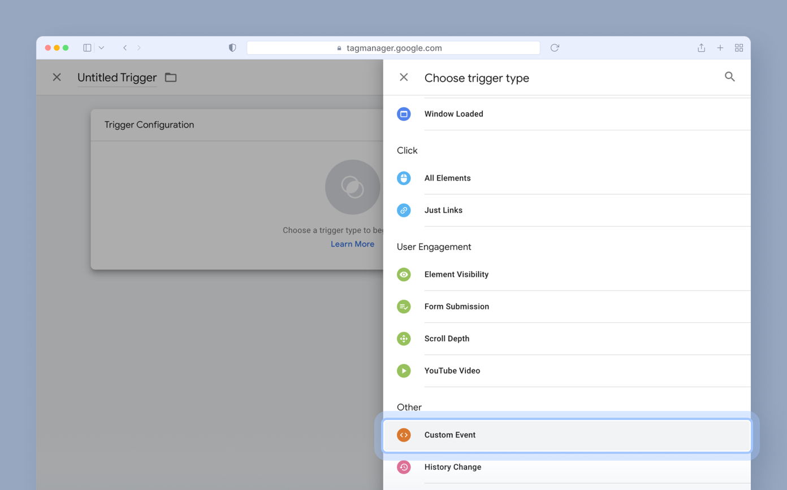Select the Scroll Depth trigger
This screenshot has width=787, height=490.
tap(447, 338)
